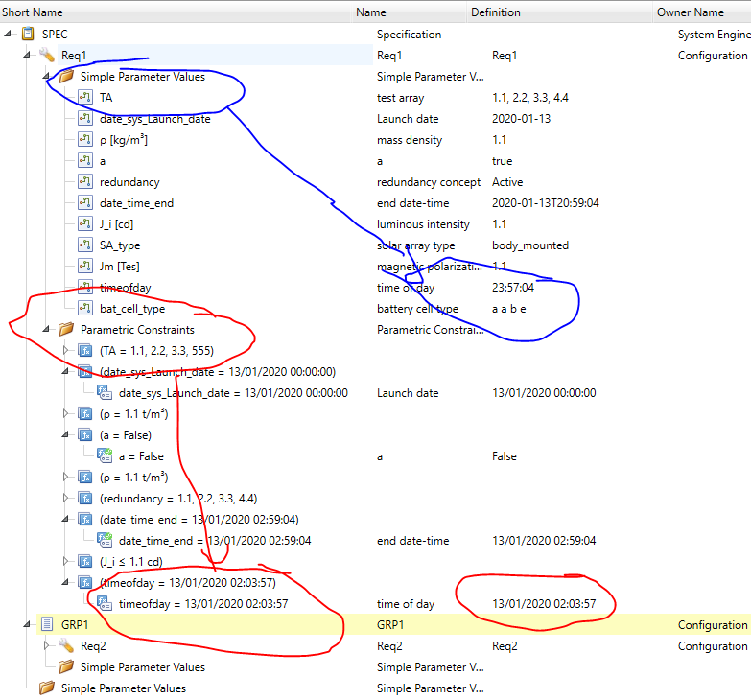Sort by Owner Name column header
This screenshot has height=700, width=751.
[x=702, y=12]
